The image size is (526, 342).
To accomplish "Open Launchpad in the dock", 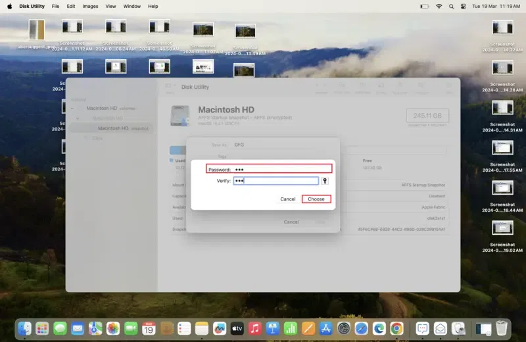I will point(42,329).
